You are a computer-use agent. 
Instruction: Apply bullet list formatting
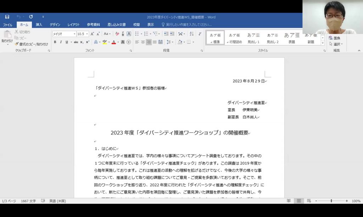click(x=137, y=34)
